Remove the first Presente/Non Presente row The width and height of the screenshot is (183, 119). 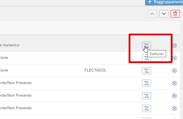tap(174, 83)
